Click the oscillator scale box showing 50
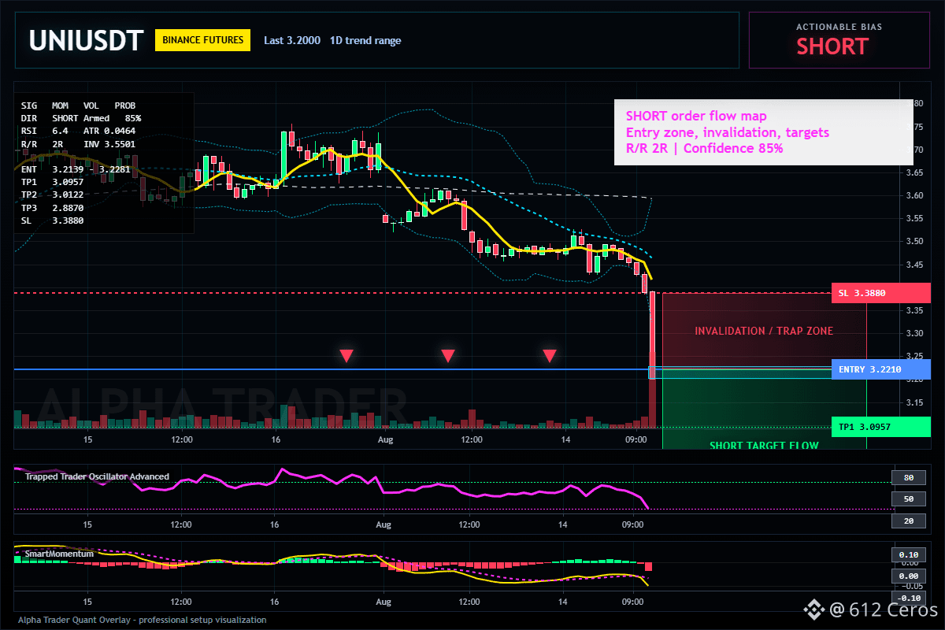 click(908, 498)
